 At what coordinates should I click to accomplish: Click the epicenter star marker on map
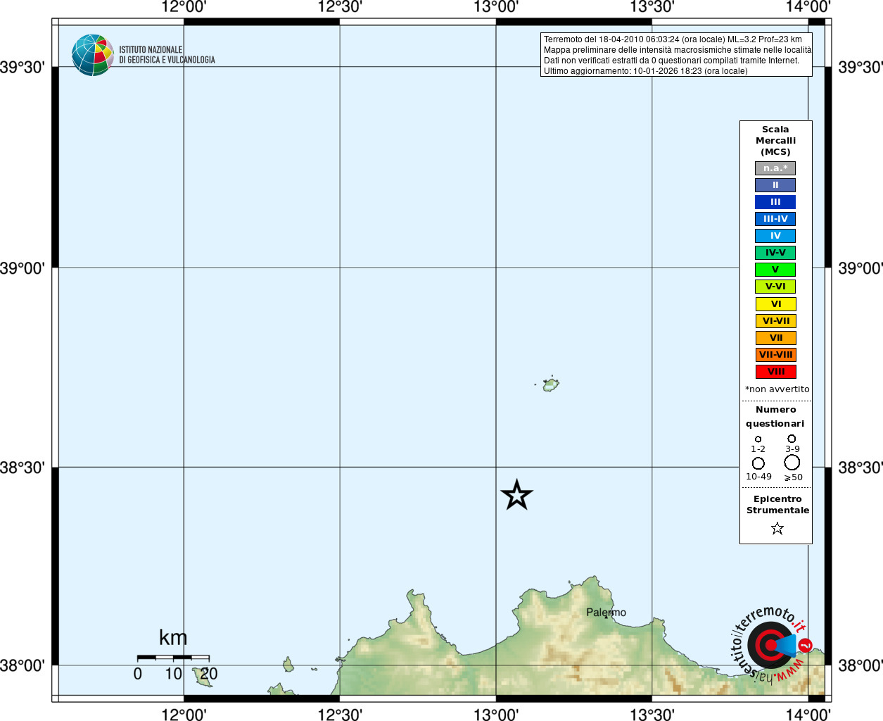click(516, 495)
